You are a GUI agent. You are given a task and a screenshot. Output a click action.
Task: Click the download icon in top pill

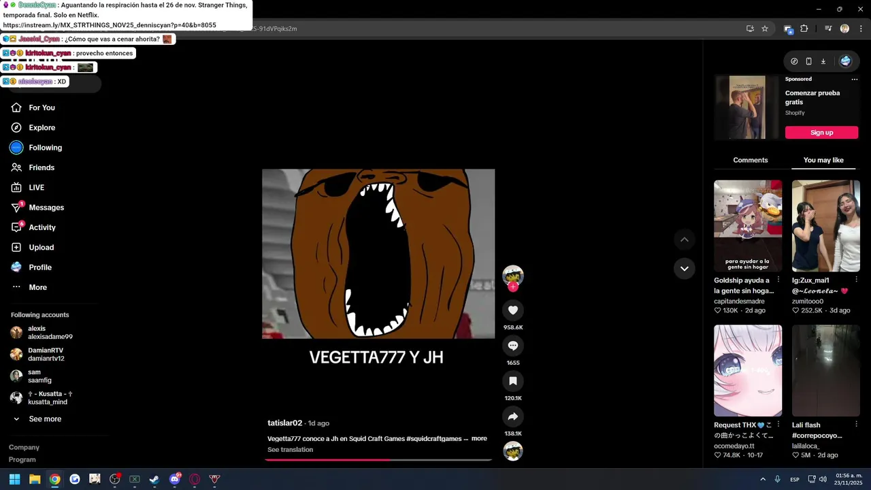click(823, 61)
